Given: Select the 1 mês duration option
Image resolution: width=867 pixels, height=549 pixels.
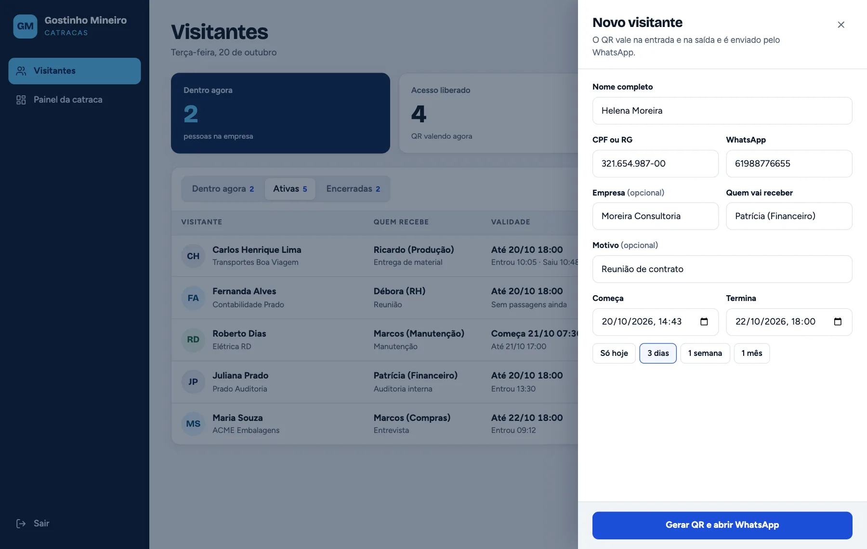Looking at the screenshot, I should click(752, 353).
